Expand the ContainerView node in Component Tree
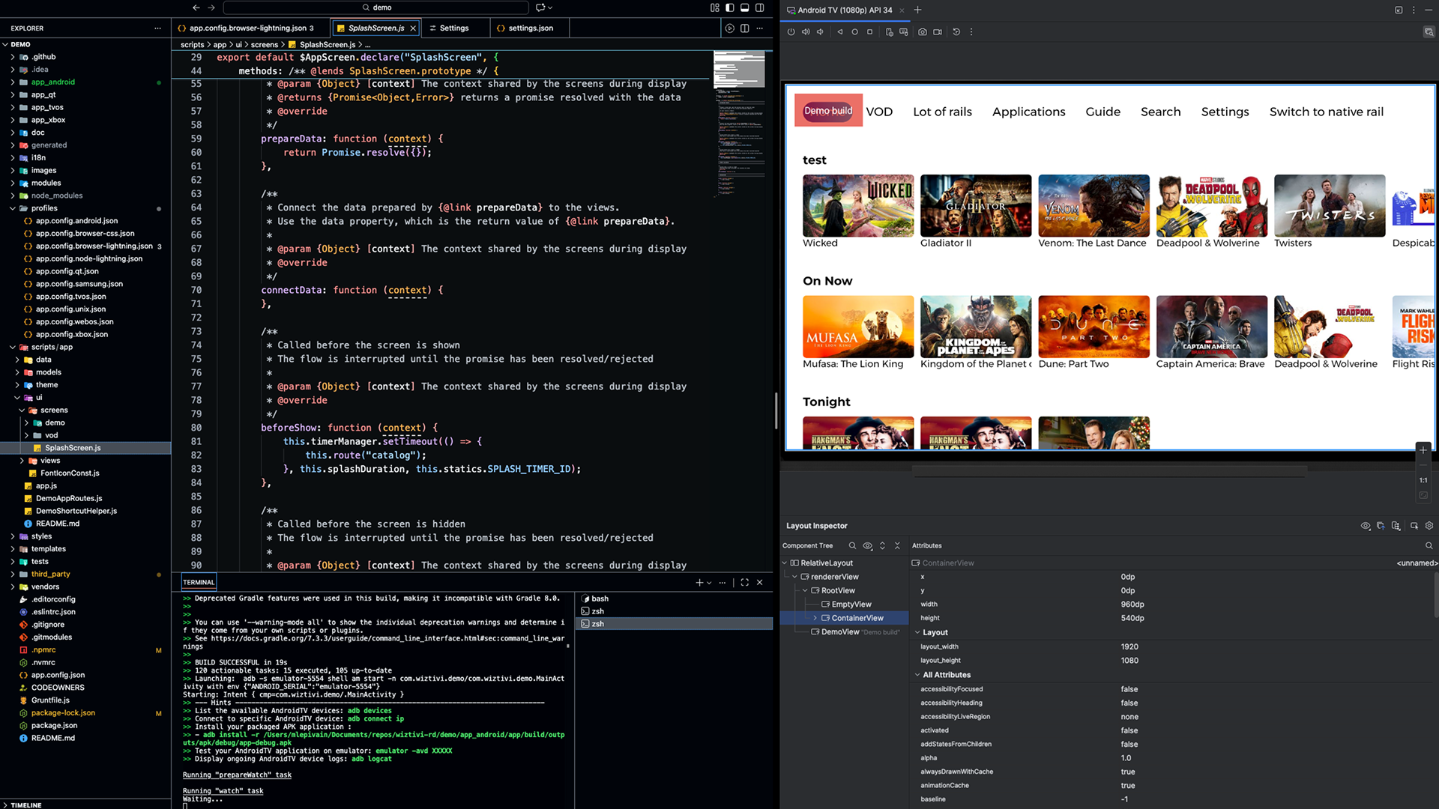 coord(815,617)
